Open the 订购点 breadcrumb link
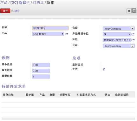 tap(38, 3)
